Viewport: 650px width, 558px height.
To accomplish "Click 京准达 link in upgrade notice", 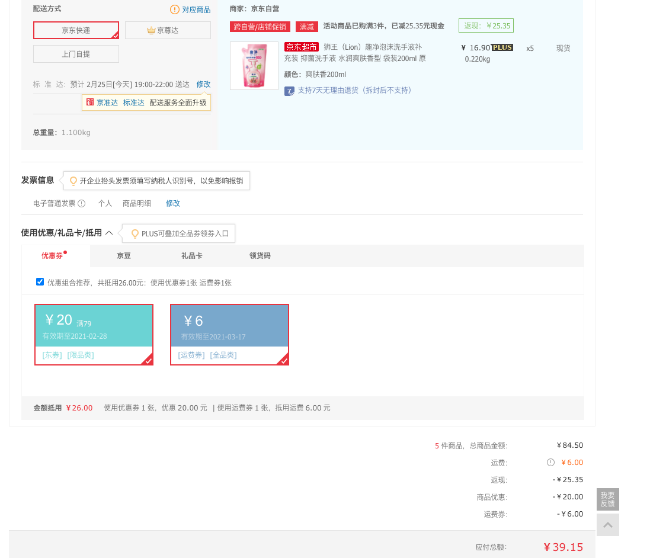I will (x=107, y=102).
